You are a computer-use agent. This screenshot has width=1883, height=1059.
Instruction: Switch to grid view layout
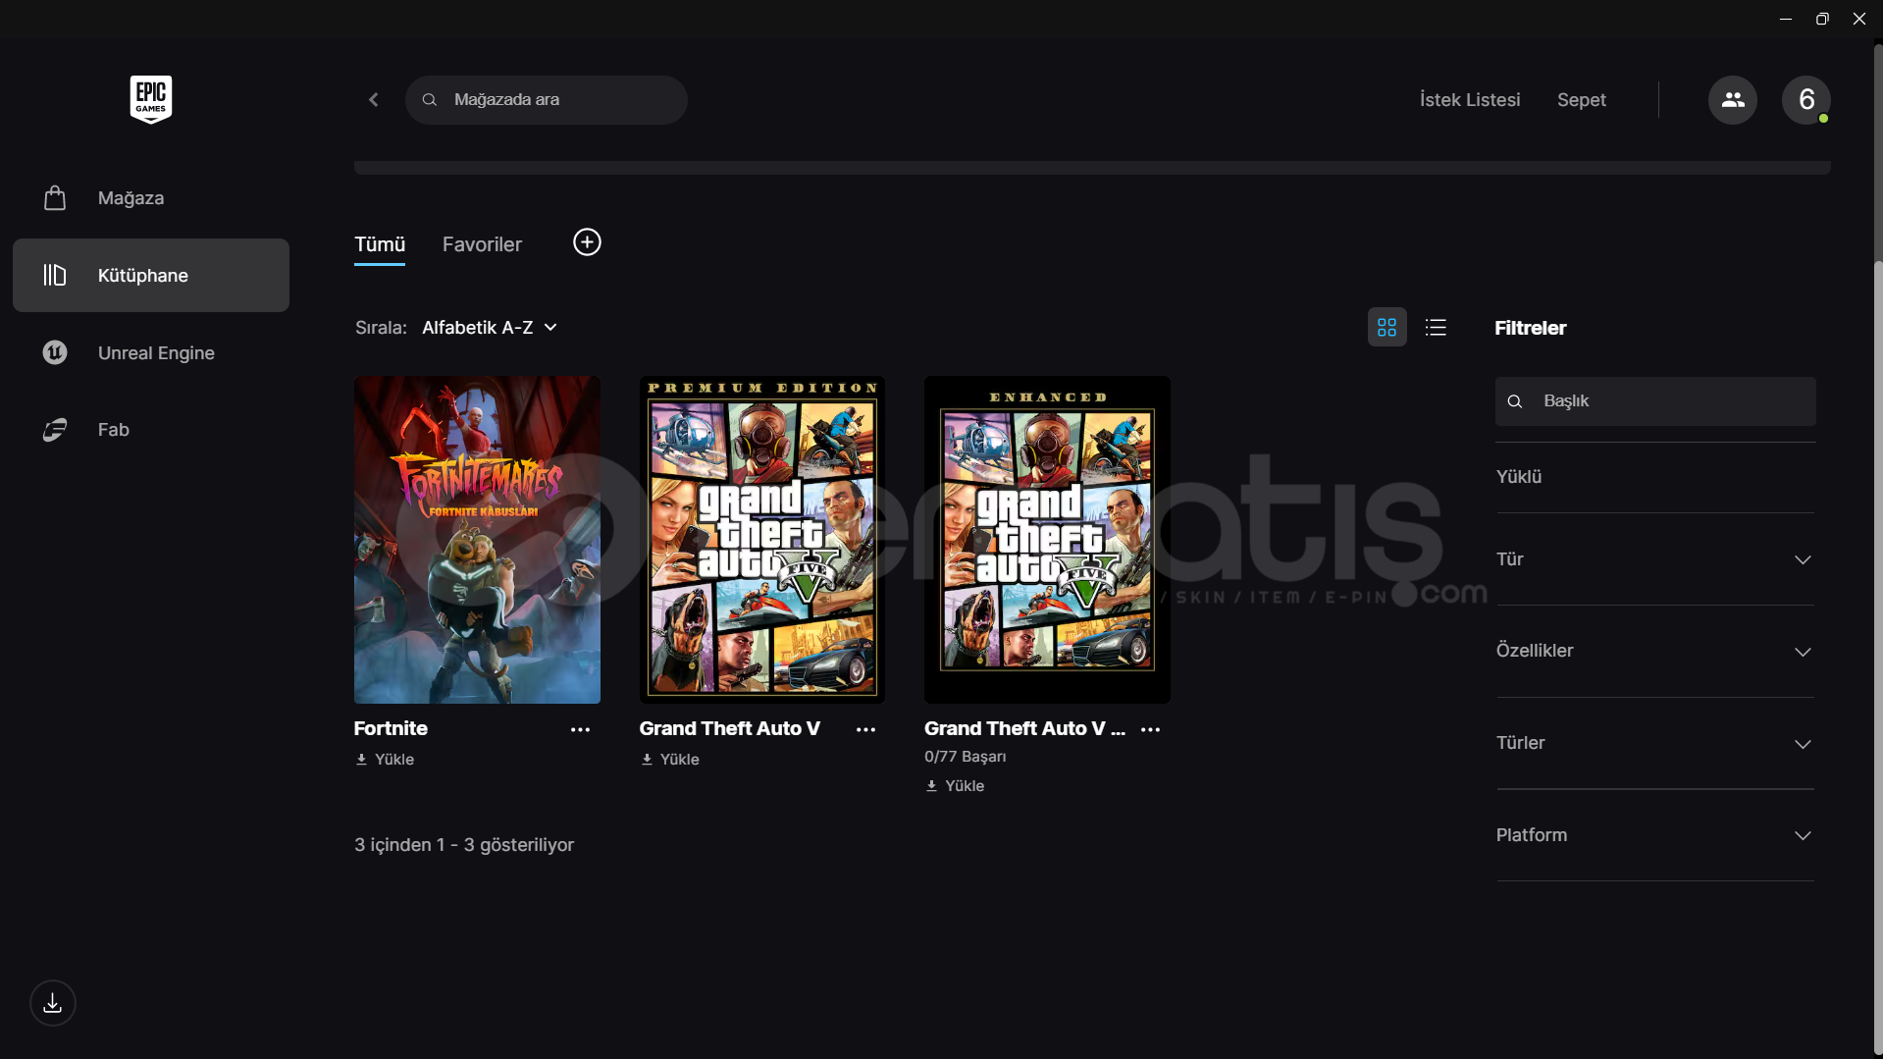(1386, 328)
